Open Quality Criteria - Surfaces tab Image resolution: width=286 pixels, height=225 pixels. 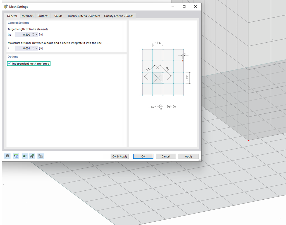click(84, 16)
